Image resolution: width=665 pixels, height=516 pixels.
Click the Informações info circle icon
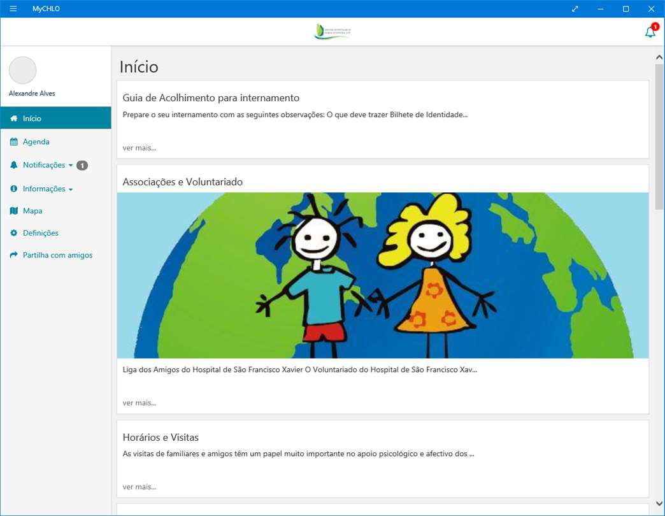click(13, 189)
